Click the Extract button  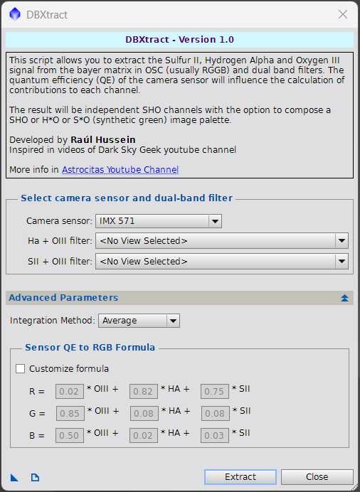point(240,477)
